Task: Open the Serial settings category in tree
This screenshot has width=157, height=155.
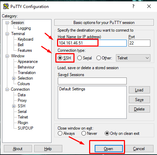Action: [x=22, y=112]
